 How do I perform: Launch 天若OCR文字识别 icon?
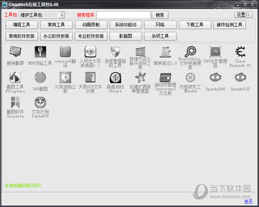[x=90, y=77]
